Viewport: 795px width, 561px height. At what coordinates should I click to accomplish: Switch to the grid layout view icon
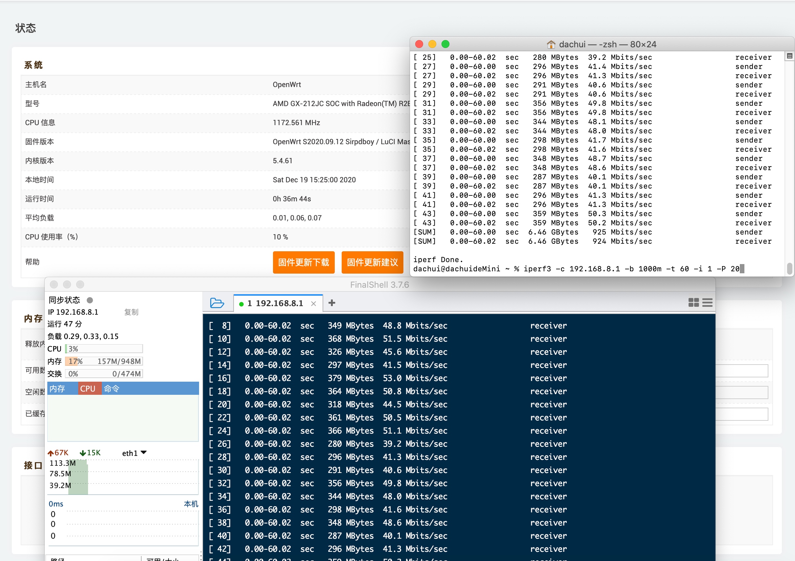[693, 303]
